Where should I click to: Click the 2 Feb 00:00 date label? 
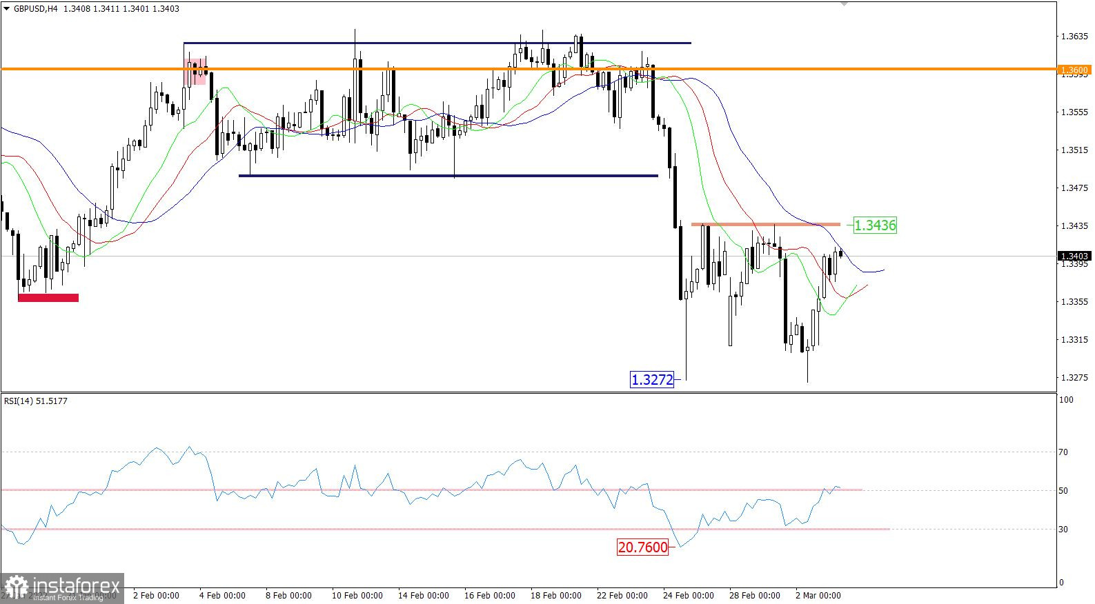click(x=156, y=596)
